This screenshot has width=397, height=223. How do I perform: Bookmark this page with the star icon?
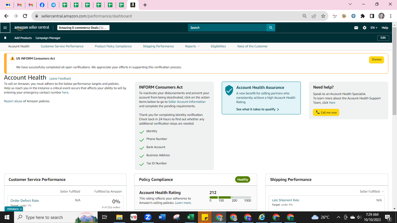pyautogui.click(x=323, y=16)
